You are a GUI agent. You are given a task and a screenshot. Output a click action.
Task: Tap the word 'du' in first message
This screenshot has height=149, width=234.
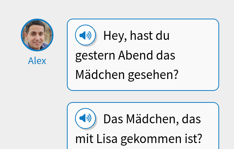pyautogui.click(x=163, y=36)
